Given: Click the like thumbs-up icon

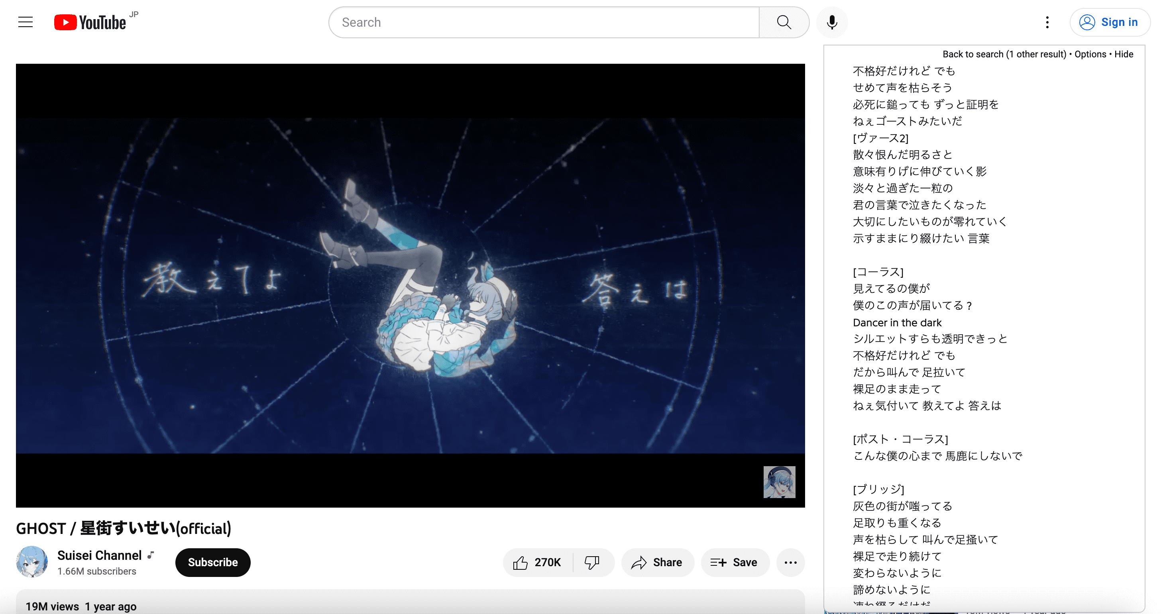Looking at the screenshot, I should (522, 562).
